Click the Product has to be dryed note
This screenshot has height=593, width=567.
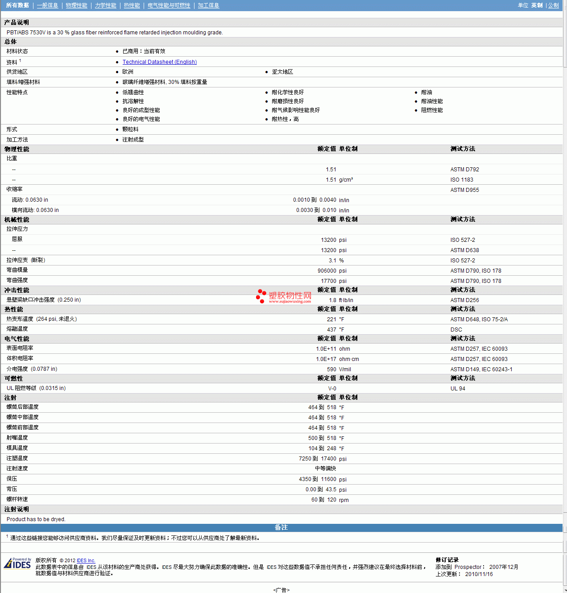point(36,519)
